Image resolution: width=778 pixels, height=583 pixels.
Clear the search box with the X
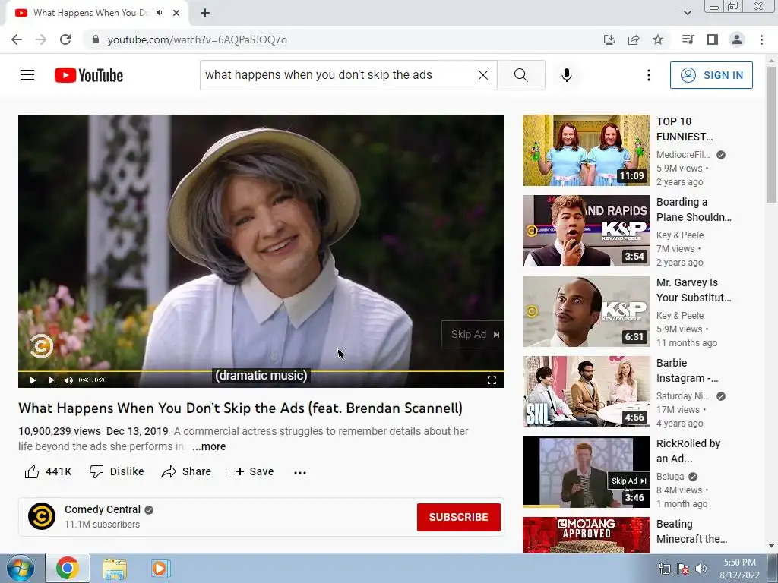[x=482, y=75]
